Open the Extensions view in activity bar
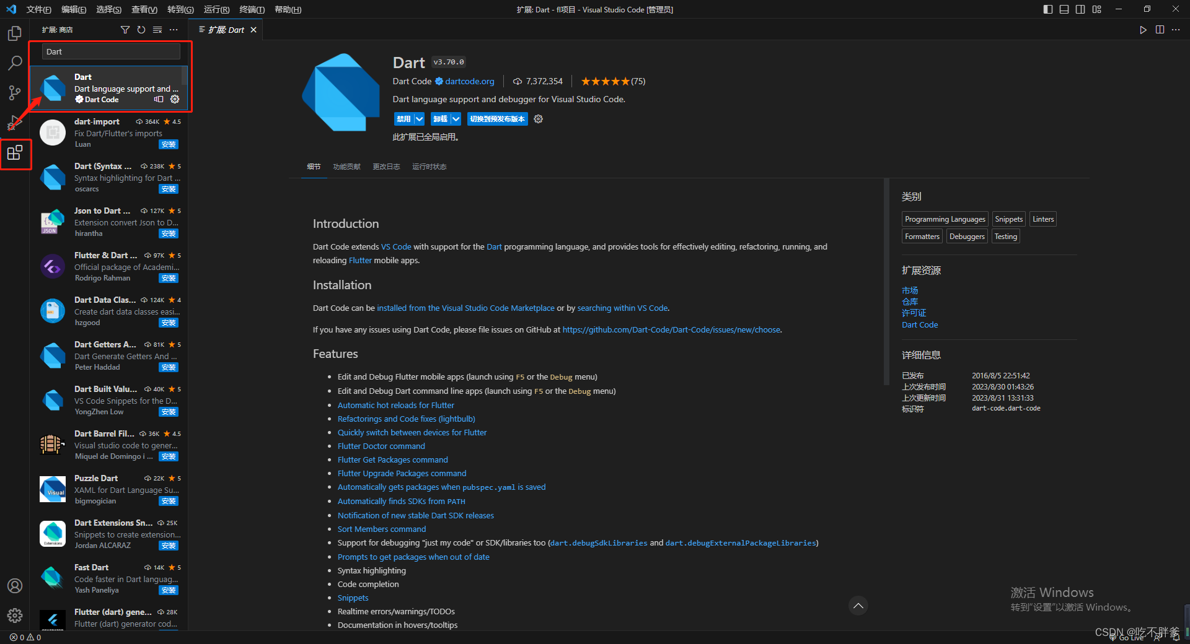Viewport: 1190px width, 644px height. [15, 152]
